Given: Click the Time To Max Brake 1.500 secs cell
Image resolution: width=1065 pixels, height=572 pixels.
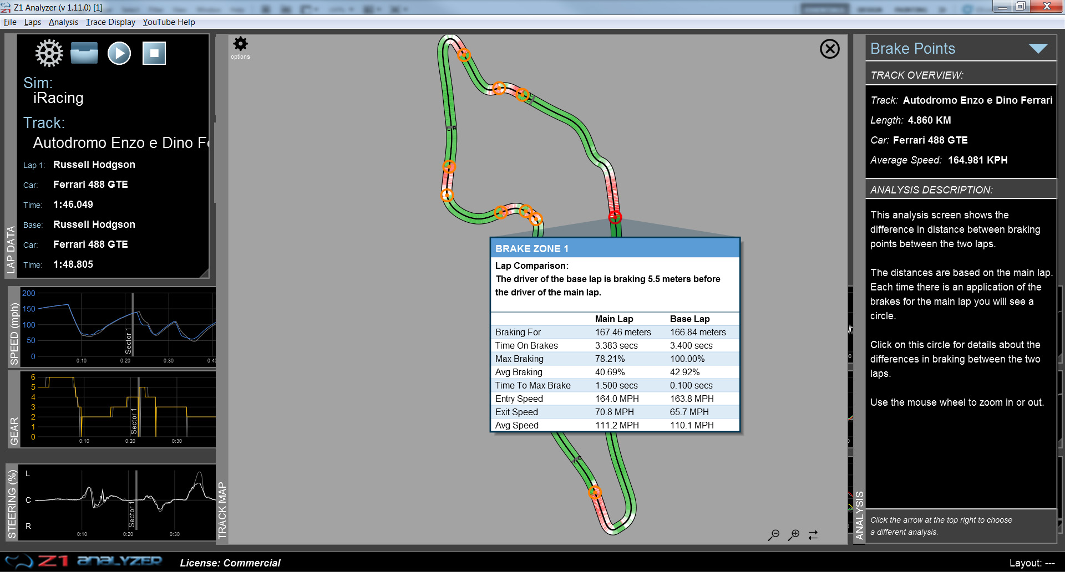Looking at the screenshot, I should [x=616, y=385].
